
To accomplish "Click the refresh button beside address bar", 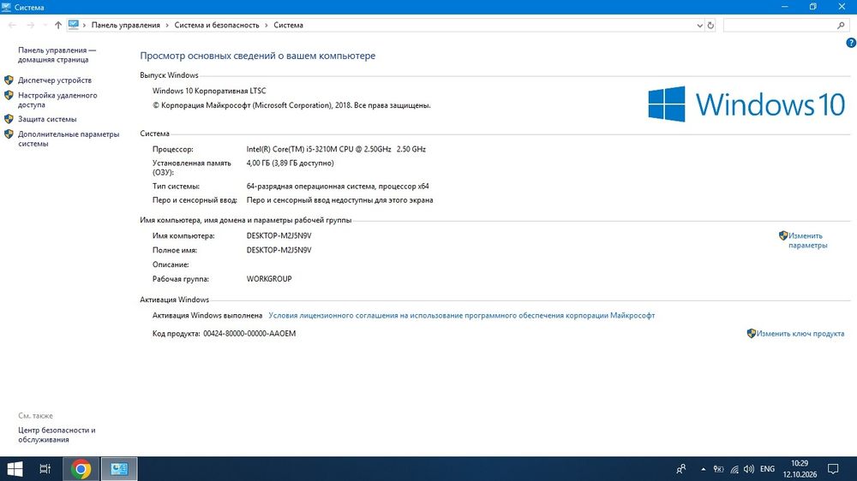I will (x=710, y=25).
